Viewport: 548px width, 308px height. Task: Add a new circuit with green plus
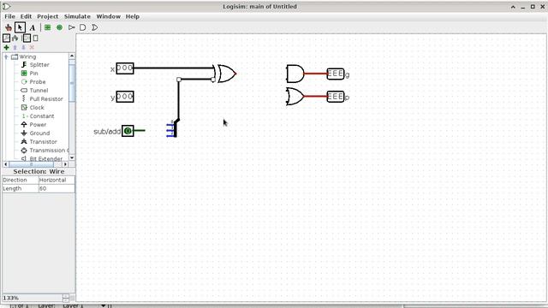pos(6,47)
